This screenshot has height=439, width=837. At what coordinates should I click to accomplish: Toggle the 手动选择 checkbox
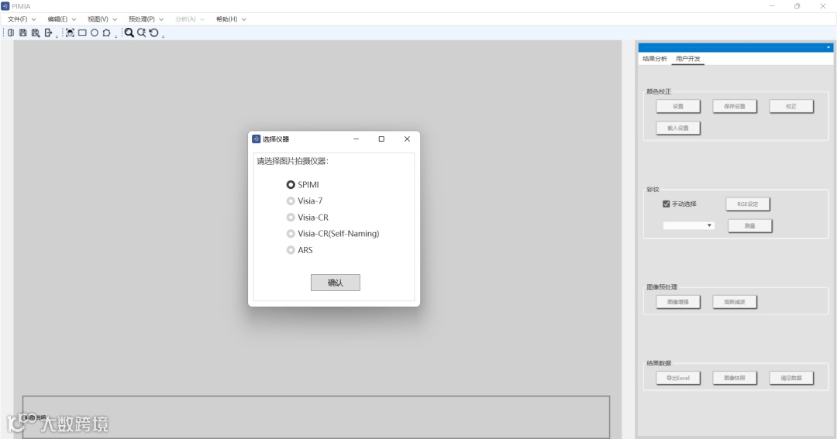point(666,204)
